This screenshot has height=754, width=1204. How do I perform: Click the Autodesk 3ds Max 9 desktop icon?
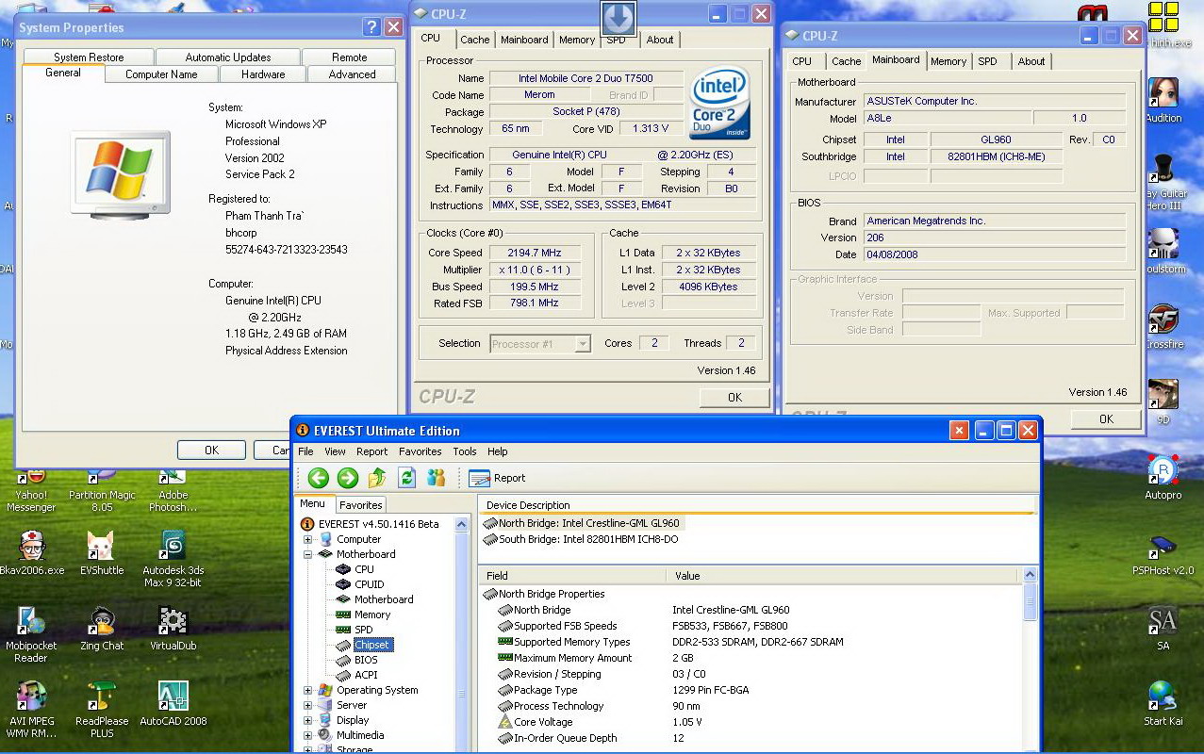tap(173, 560)
